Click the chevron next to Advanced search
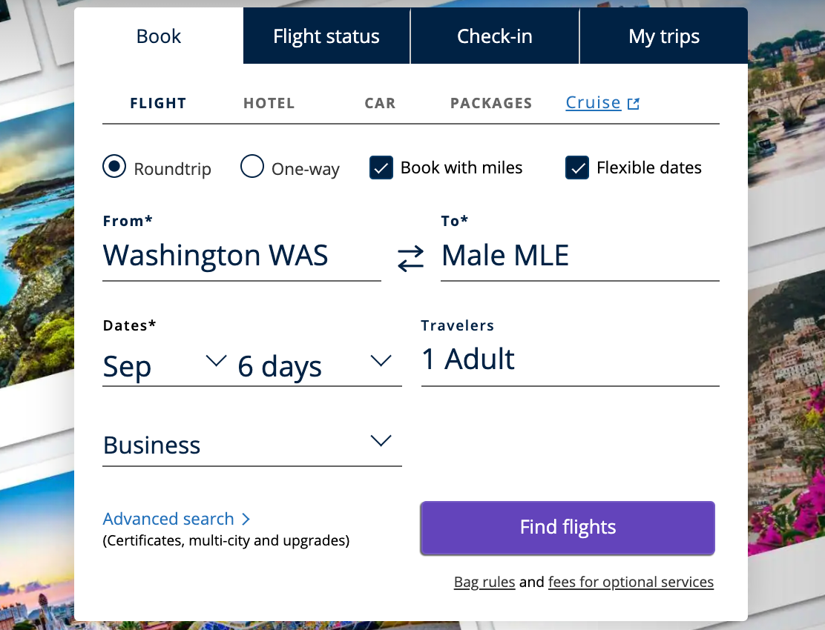 (x=245, y=520)
